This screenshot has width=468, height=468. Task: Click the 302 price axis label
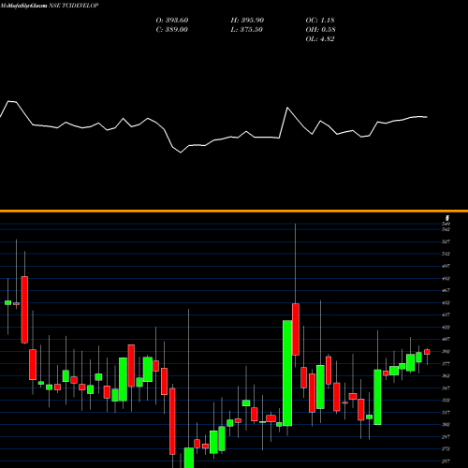[x=446, y=424]
